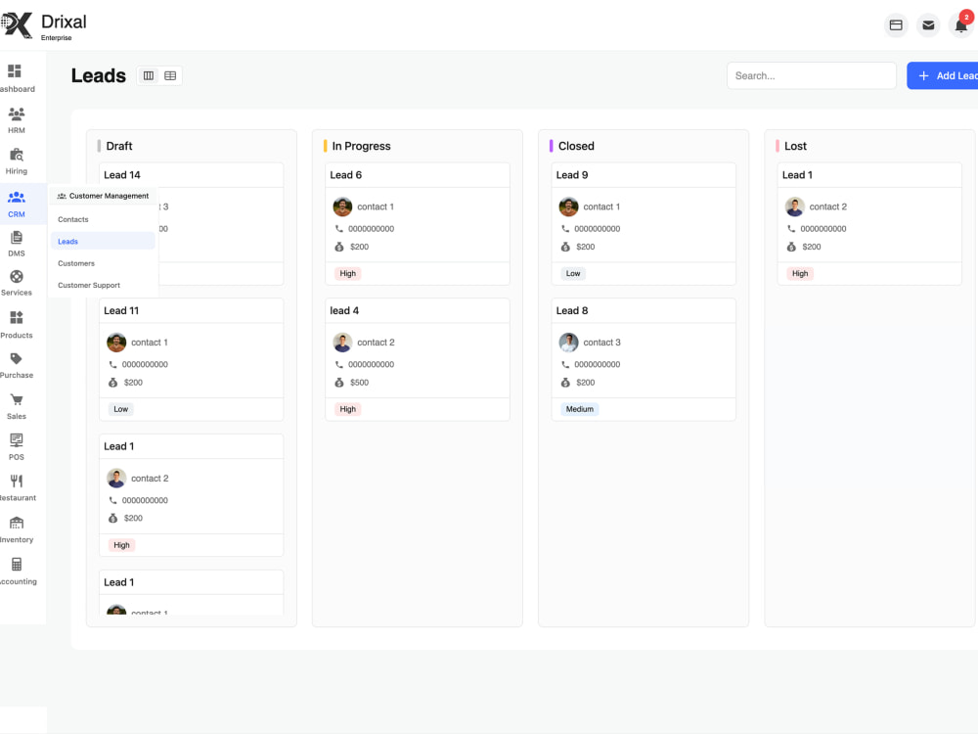Open the Accounting calculator icon
Image resolution: width=978 pixels, height=734 pixels.
tap(17, 565)
